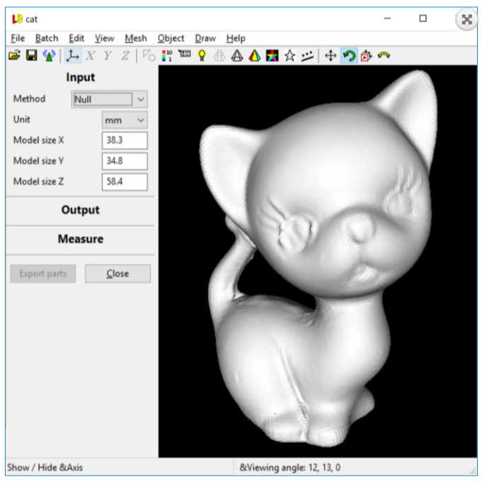Click the Viewing angle status text
Viewport: 482px width, 482px height.
[x=290, y=468]
